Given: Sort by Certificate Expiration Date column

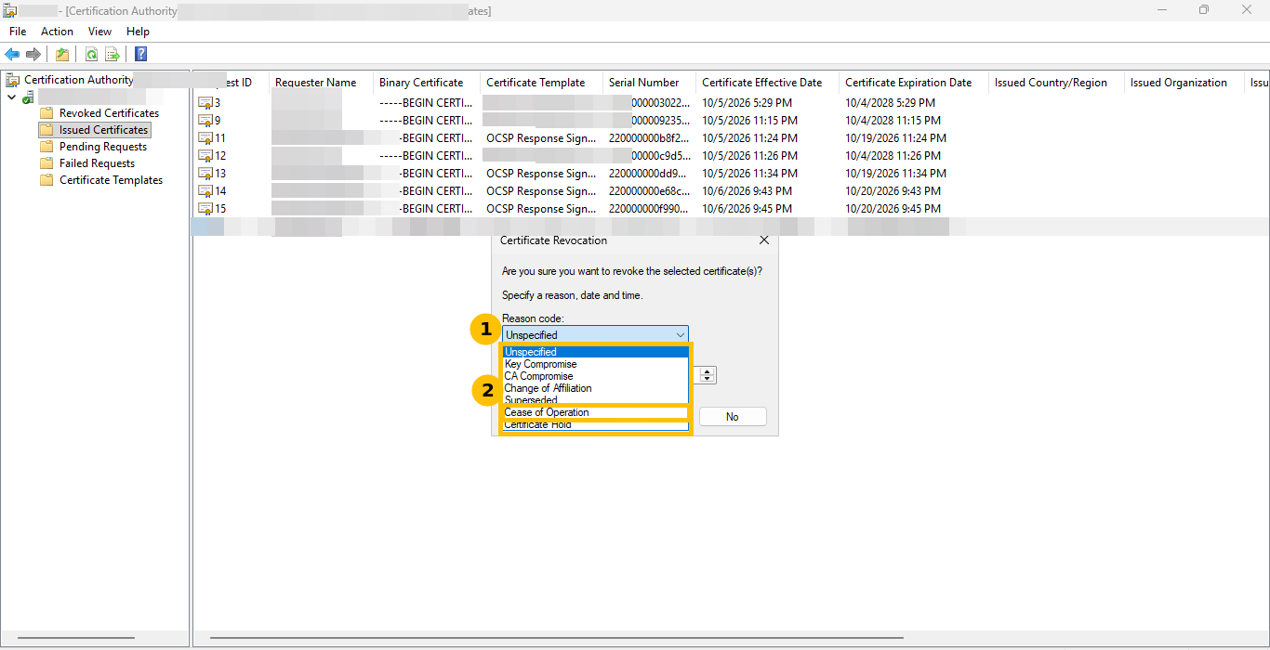Looking at the screenshot, I should [913, 82].
